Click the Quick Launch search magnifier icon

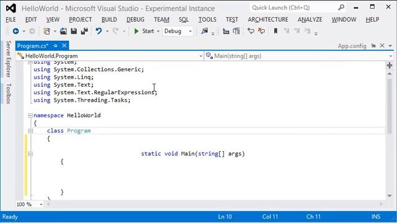pos(341,7)
